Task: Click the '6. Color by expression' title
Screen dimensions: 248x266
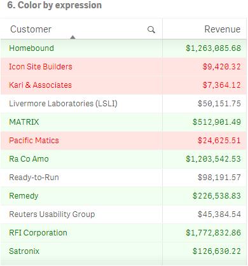Action: [55, 5]
